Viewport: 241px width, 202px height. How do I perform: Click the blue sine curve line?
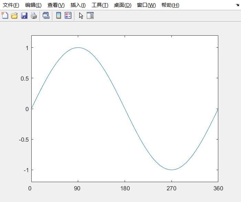[125, 109]
